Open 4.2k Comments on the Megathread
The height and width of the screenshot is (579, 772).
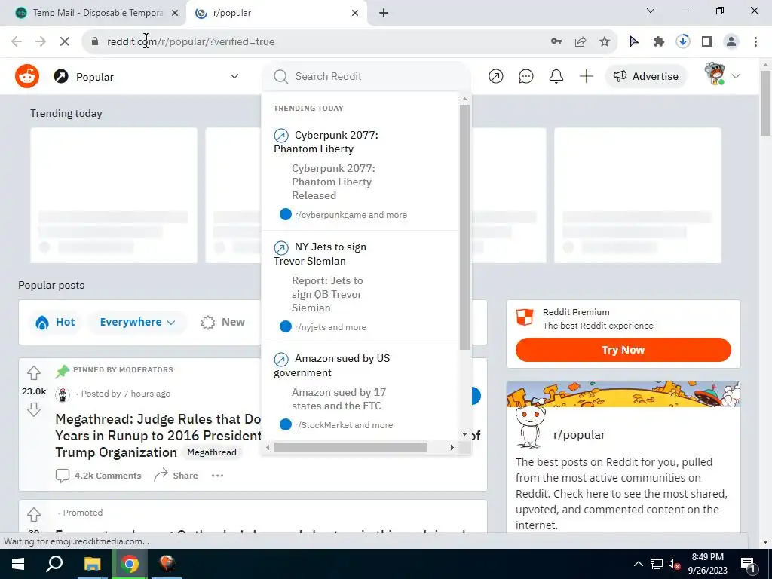99,476
